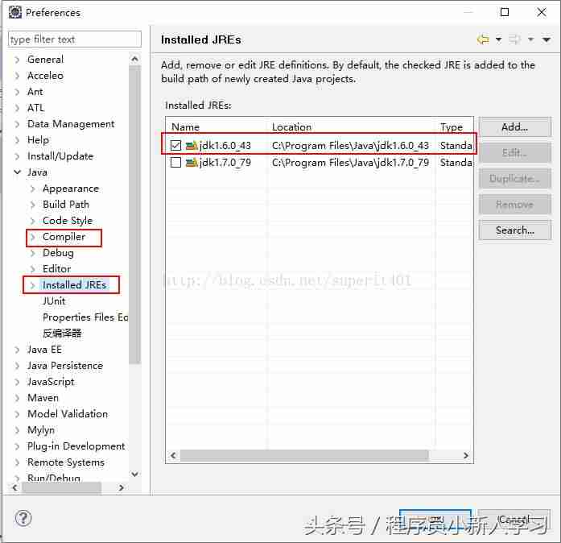Select Editor under Java
Image resolution: width=561 pixels, height=543 pixels.
click(x=56, y=269)
